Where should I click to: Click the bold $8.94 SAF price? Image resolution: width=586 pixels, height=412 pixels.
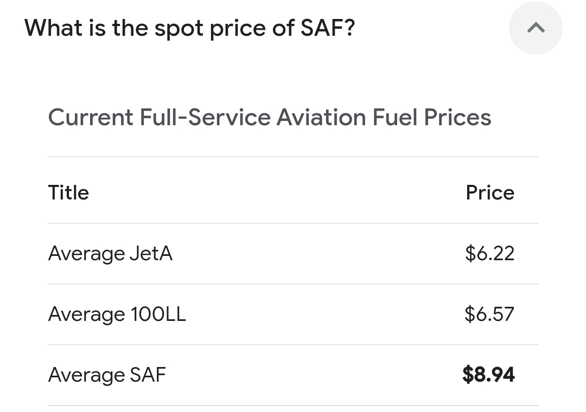[x=488, y=375]
